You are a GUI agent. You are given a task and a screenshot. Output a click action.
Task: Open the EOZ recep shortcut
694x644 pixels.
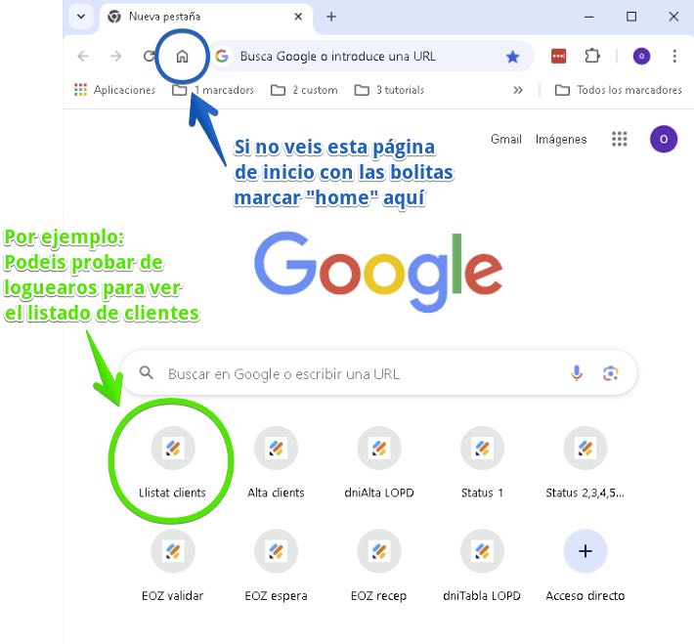379,566
